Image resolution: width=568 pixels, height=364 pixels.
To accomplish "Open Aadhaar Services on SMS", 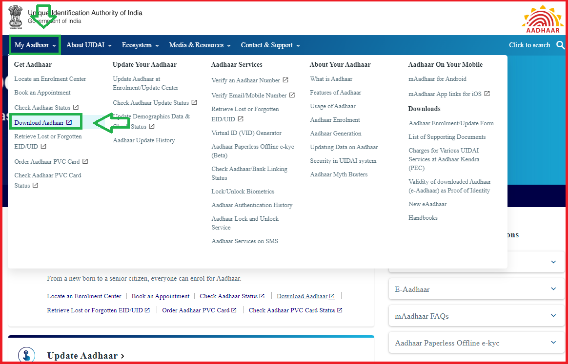I will tap(245, 241).
